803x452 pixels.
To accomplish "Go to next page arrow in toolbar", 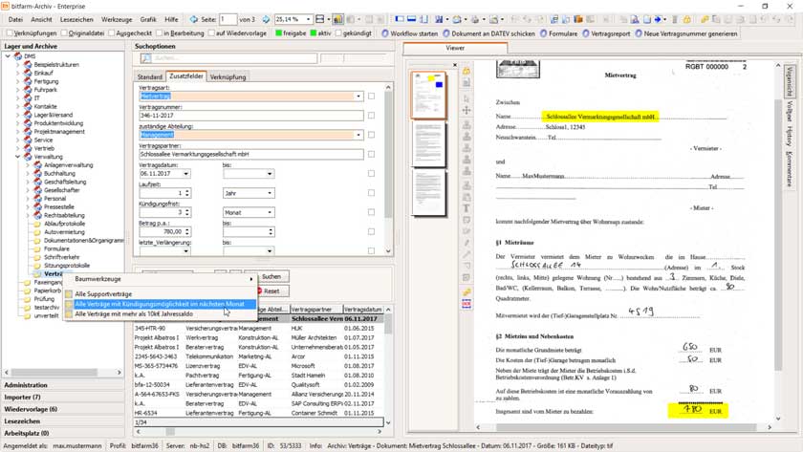I will click(x=266, y=19).
